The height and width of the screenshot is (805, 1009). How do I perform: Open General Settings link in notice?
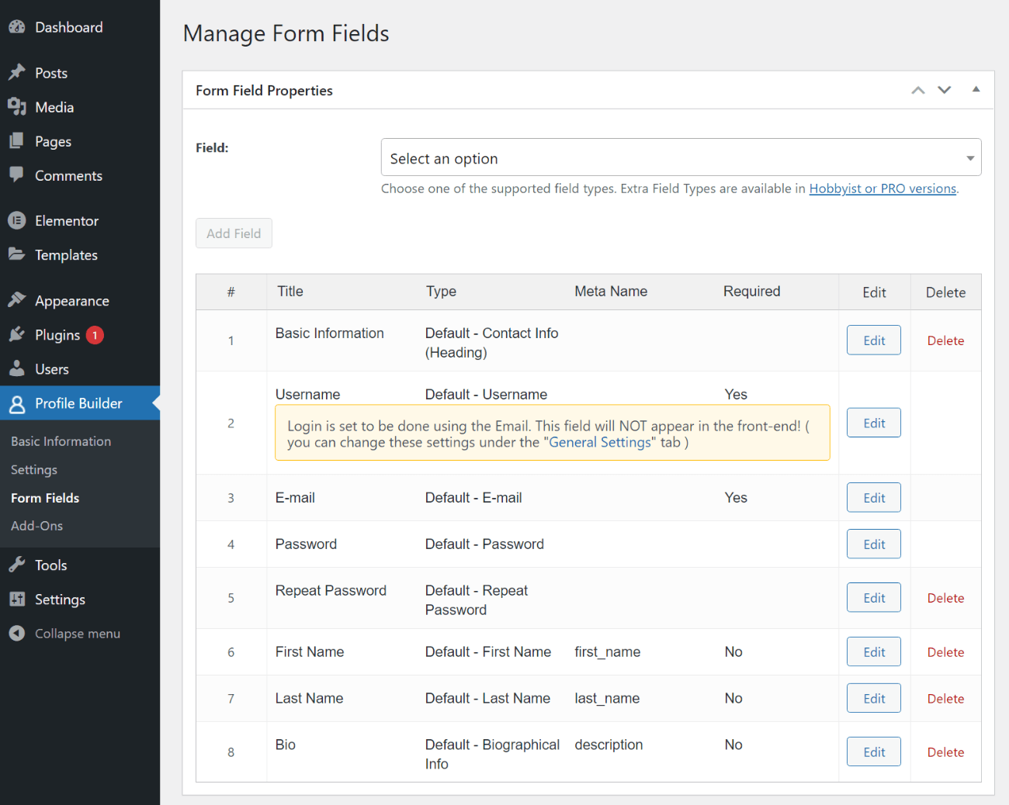(x=600, y=443)
